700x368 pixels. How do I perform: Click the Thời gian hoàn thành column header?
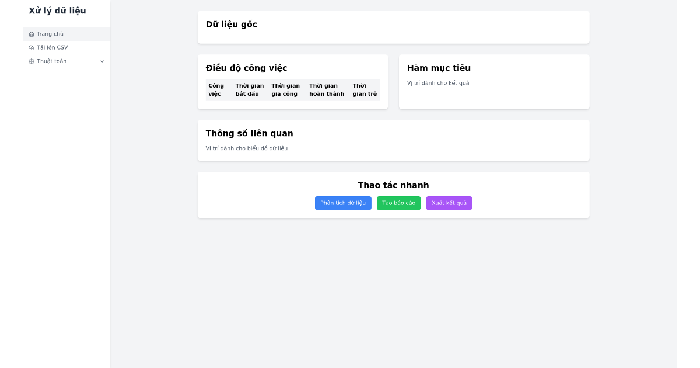[x=325, y=89]
